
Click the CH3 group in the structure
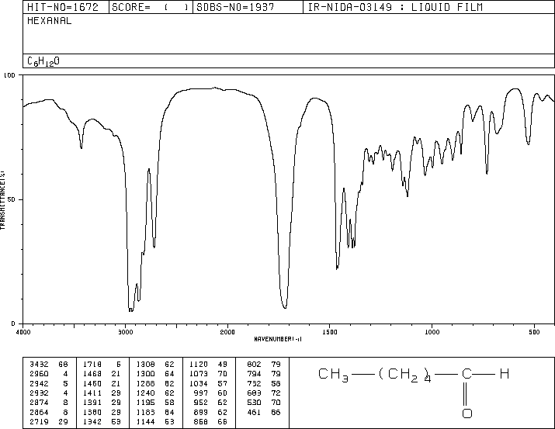333,375
